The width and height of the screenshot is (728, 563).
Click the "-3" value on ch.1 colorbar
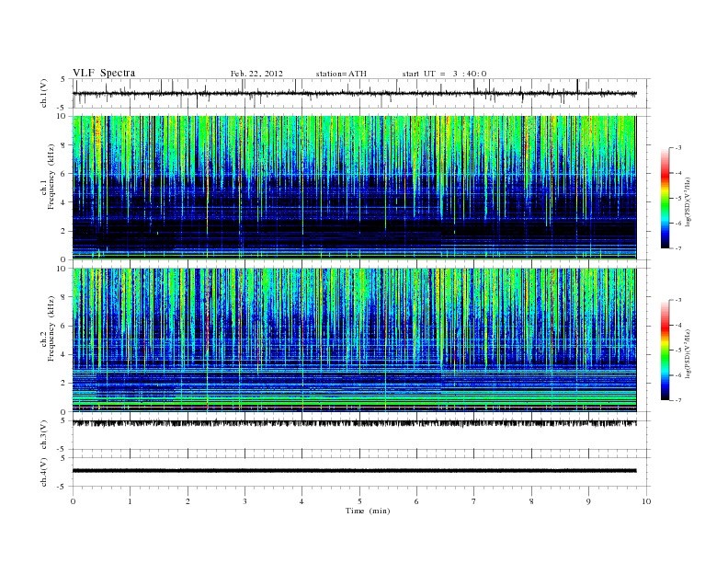point(678,148)
